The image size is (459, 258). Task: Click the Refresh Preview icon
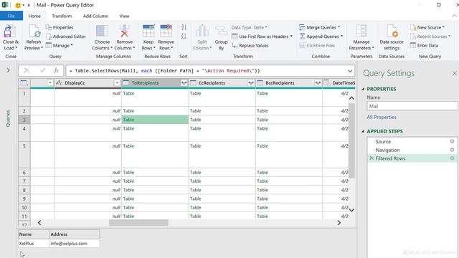pos(34,31)
